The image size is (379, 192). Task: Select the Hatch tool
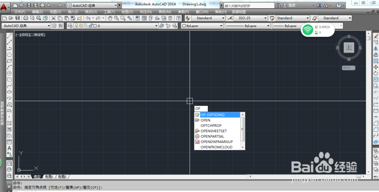(9, 123)
